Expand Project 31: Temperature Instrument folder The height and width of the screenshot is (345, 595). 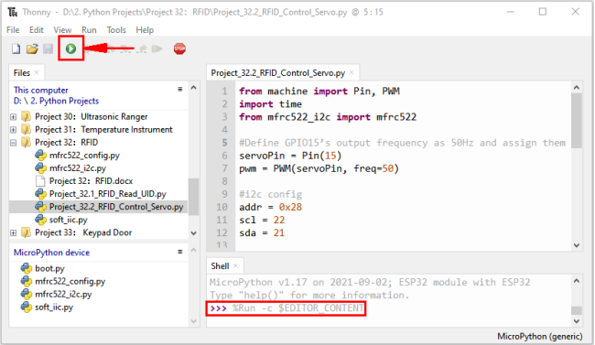click(x=14, y=130)
